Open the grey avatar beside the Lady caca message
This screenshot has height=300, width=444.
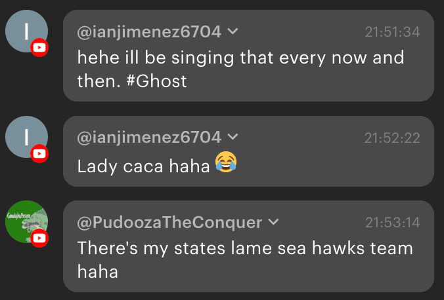[x=26, y=137]
